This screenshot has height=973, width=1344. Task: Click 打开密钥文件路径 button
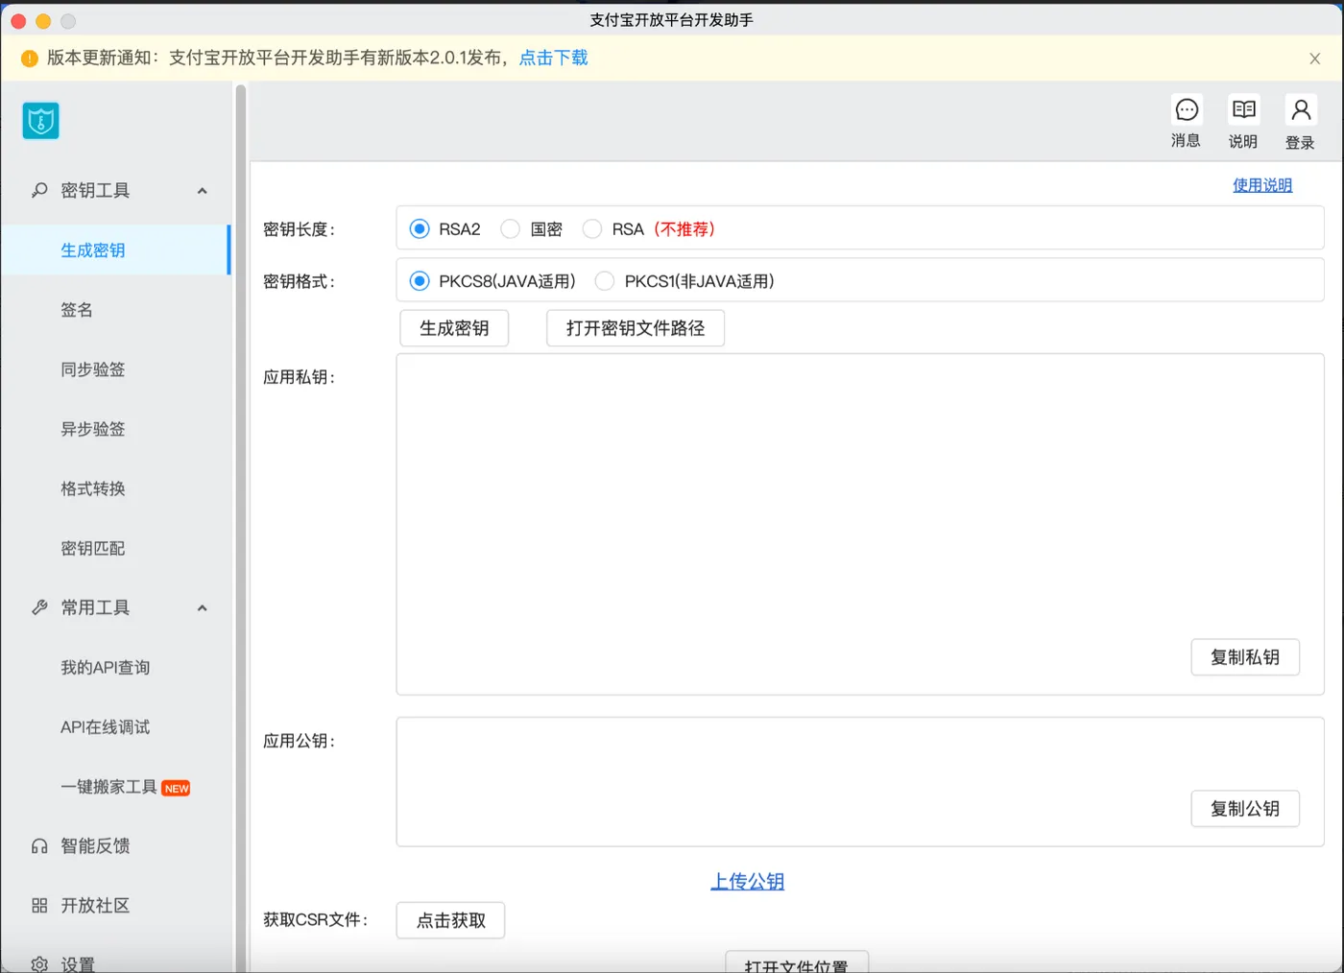(636, 328)
